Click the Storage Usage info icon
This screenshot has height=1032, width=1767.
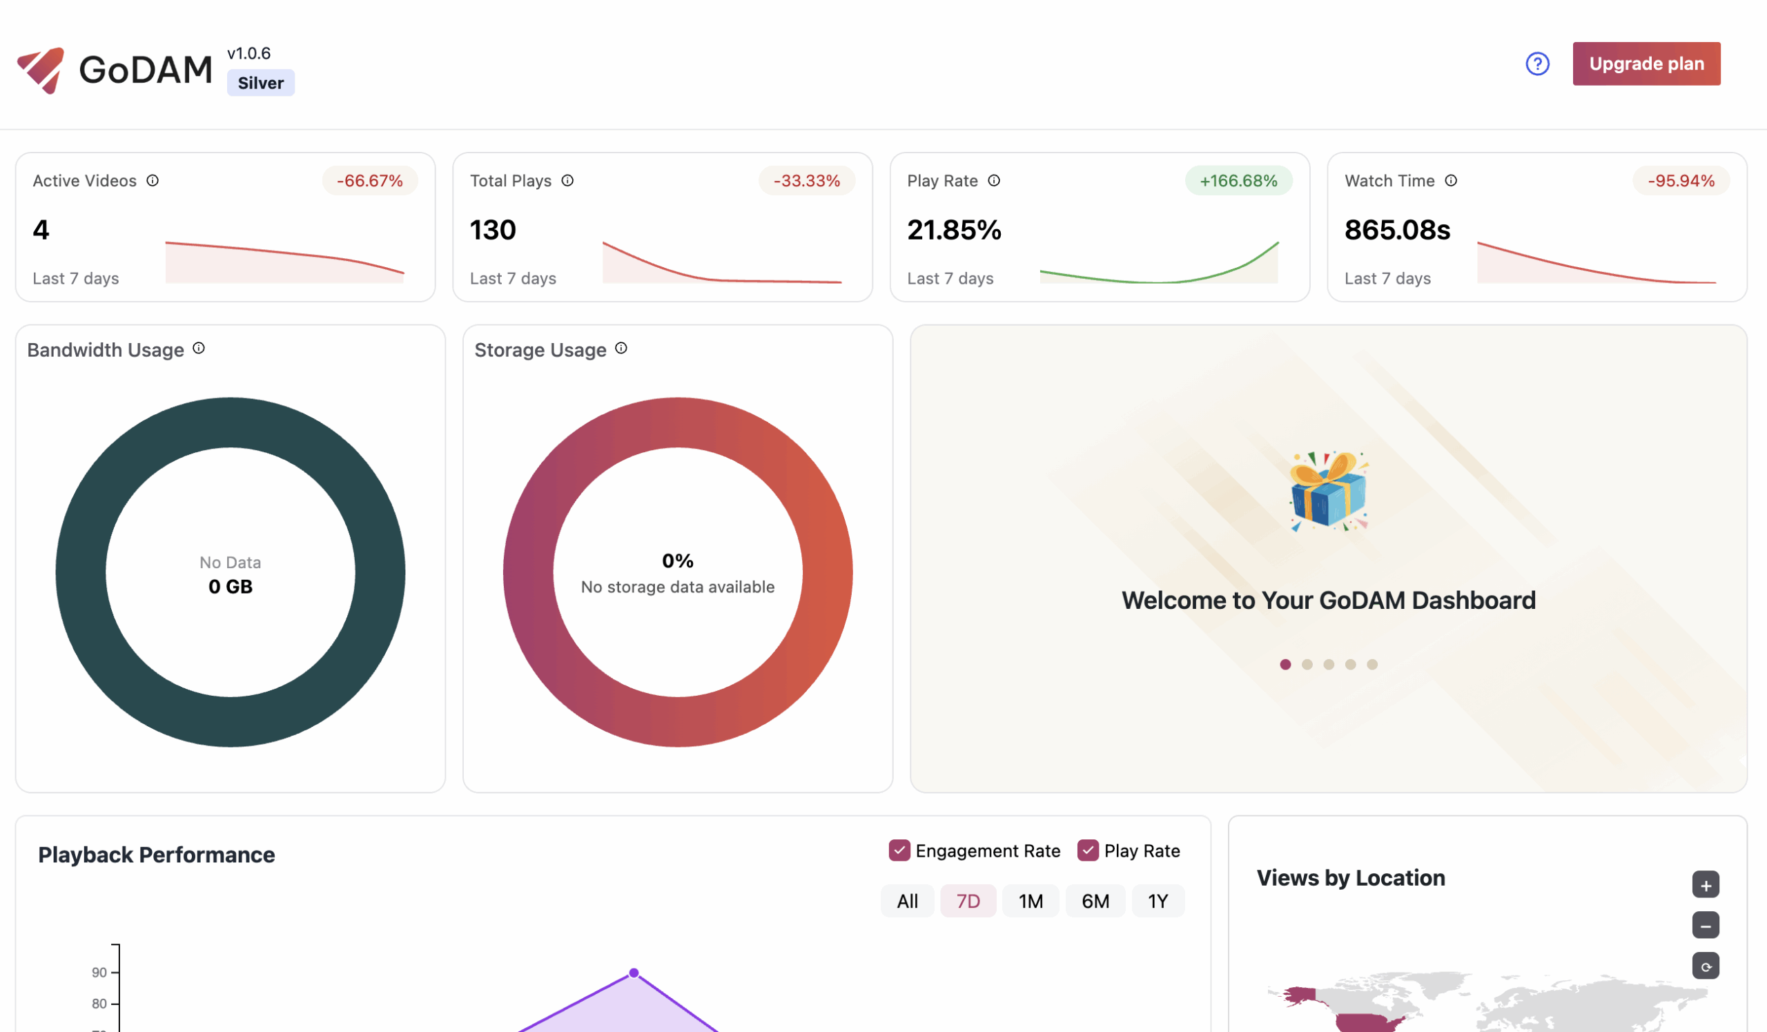[621, 349]
